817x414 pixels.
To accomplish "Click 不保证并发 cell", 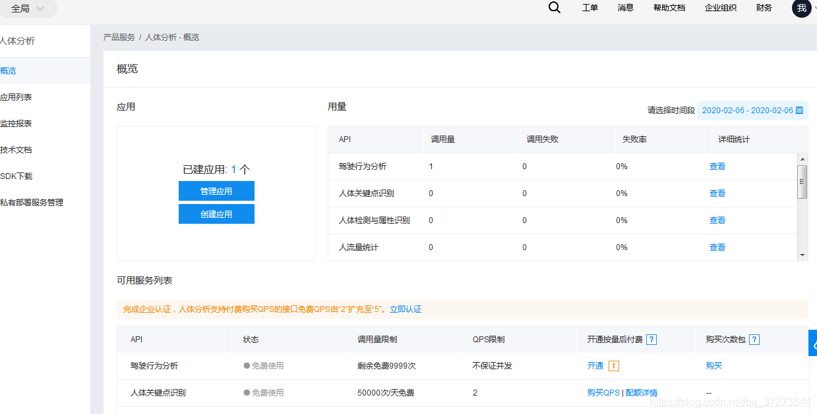I will pos(493,366).
